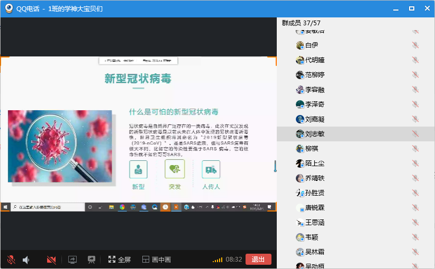
Task: Click the mic status icon beside 孙胜贤
Action: 415,193
